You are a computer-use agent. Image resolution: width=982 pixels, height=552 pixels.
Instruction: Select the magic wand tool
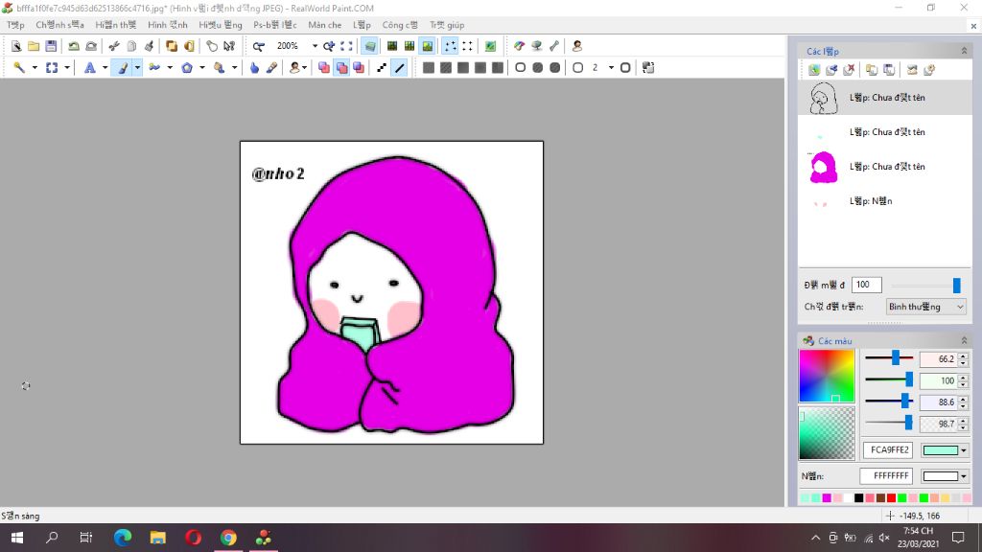[19, 68]
